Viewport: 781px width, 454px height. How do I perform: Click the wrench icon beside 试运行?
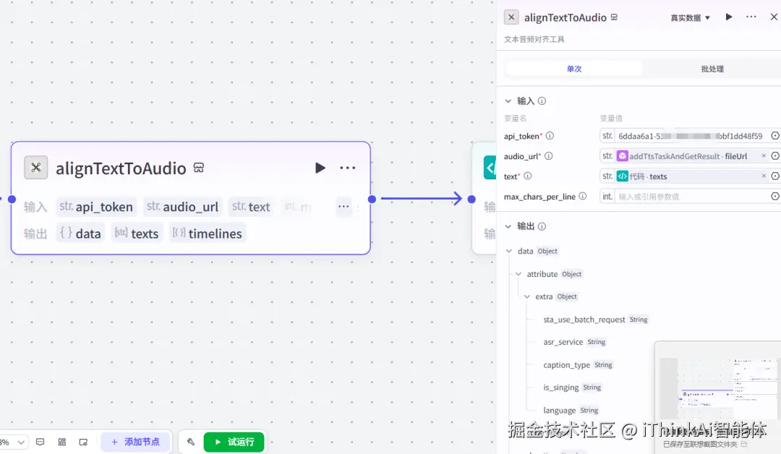pyautogui.click(x=191, y=442)
